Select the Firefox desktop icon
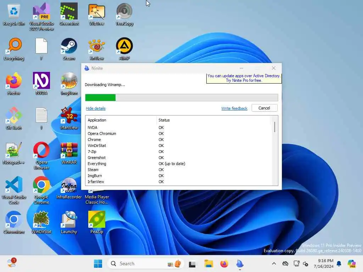The width and height of the screenshot is (363, 272). coord(14,84)
